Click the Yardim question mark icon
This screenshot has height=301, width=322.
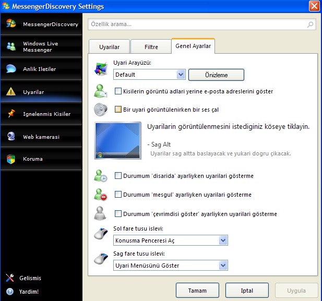tap(10, 292)
